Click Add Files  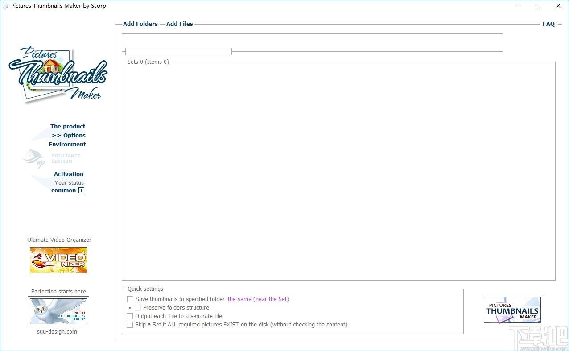[x=180, y=24]
